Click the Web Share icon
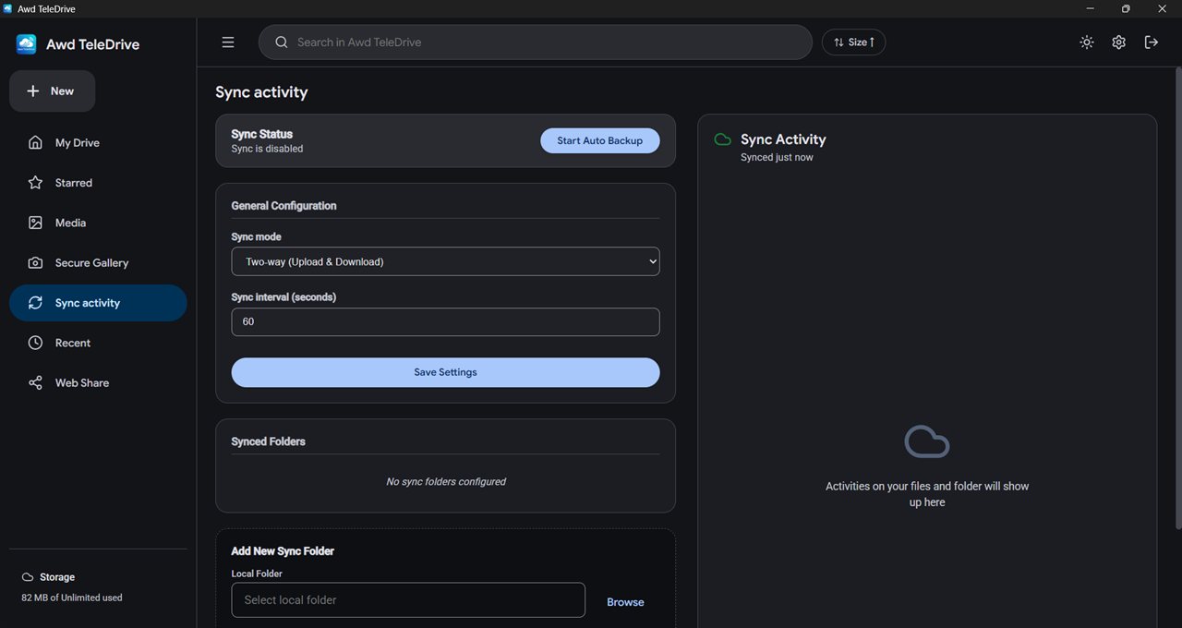This screenshot has height=628, width=1182. (x=35, y=383)
